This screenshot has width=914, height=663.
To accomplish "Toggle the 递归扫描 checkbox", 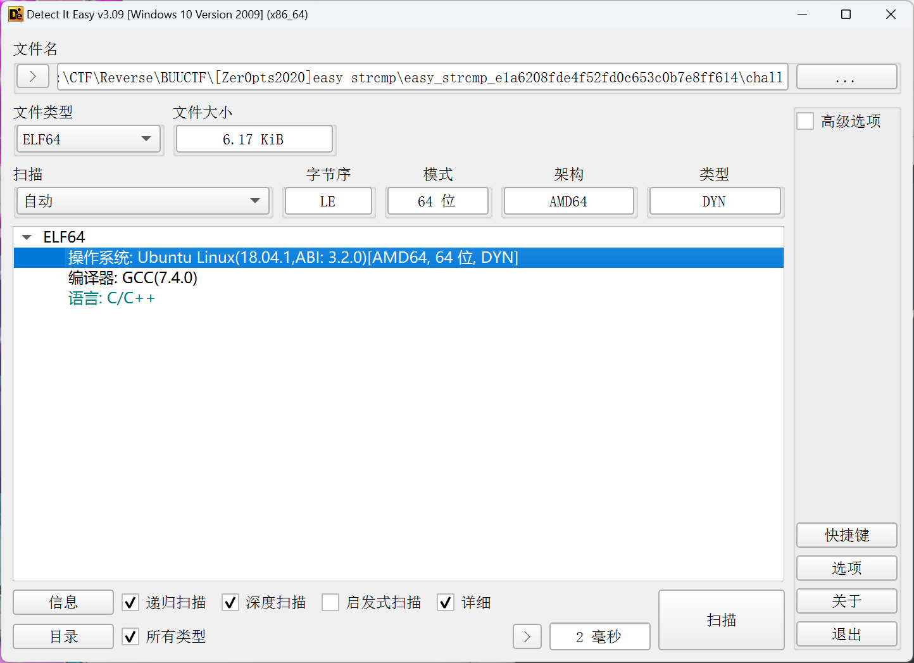I will pyautogui.click(x=130, y=602).
